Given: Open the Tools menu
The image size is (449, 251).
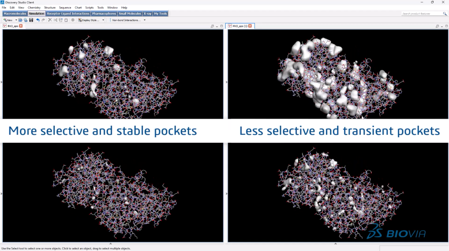Looking at the screenshot, I should (100, 7).
